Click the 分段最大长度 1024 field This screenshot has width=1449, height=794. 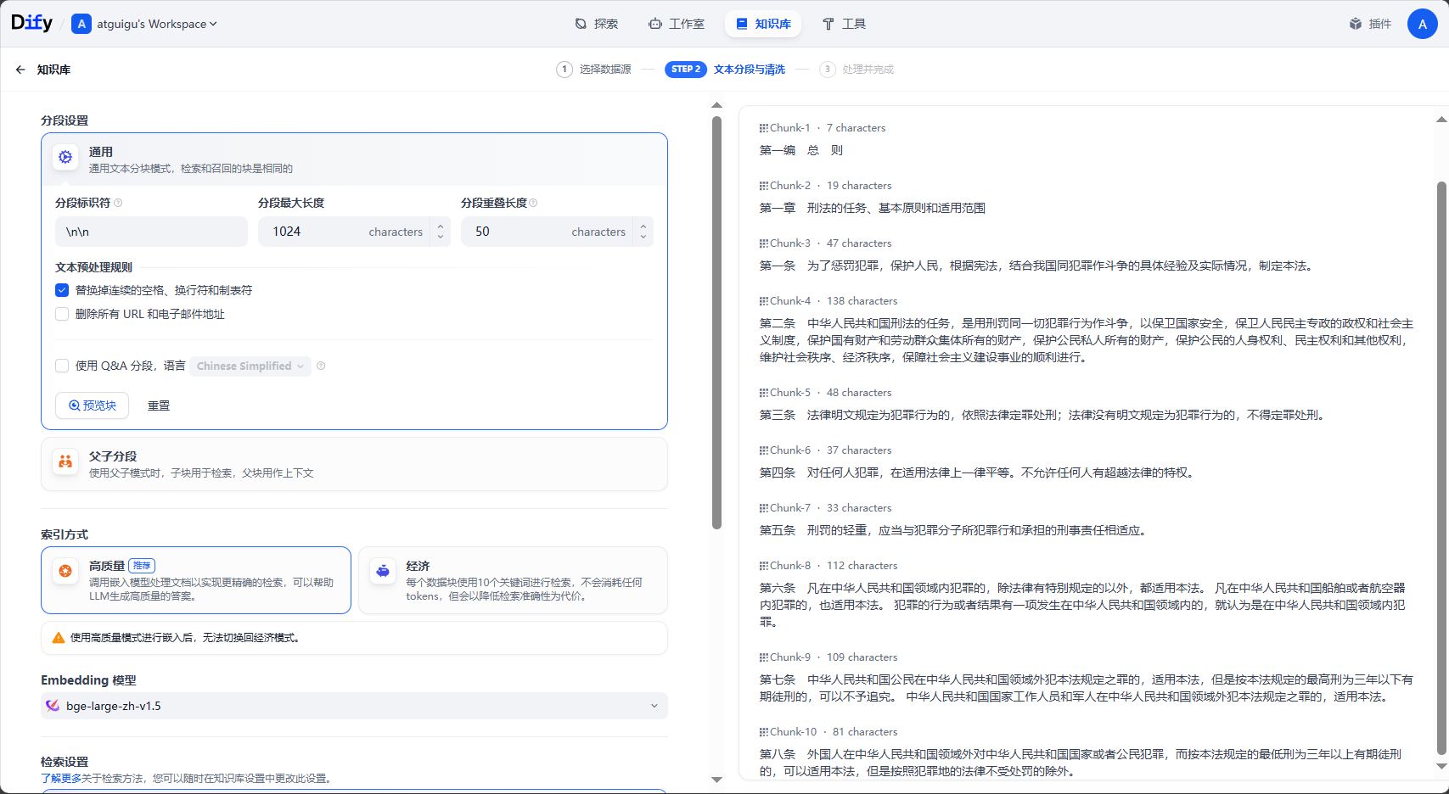(345, 232)
